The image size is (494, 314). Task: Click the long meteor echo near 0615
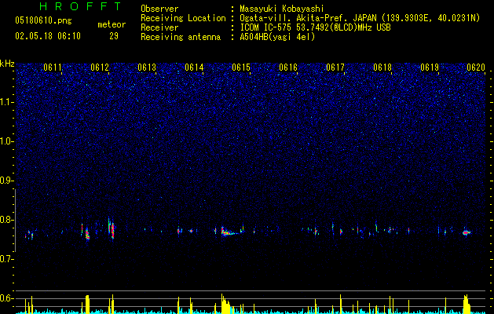(229, 232)
